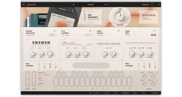The image size is (182, 97).
Task: Click the down chevron below DIM MEMORIES
Action: (90, 23)
